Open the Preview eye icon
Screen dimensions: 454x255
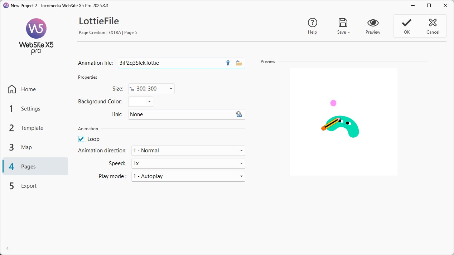pyautogui.click(x=373, y=23)
